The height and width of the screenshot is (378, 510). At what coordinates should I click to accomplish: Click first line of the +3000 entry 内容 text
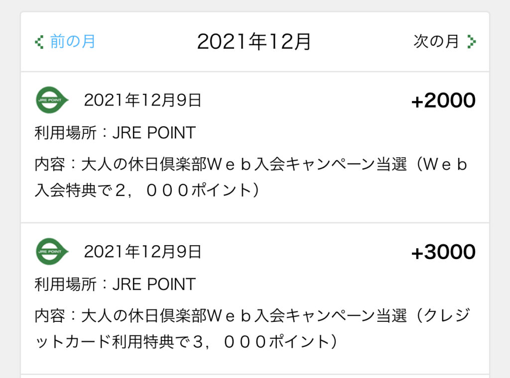click(x=253, y=316)
